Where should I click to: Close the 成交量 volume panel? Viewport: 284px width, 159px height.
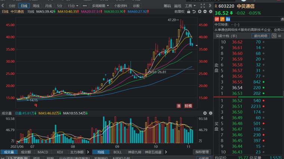pyautogui.click(x=205, y=113)
